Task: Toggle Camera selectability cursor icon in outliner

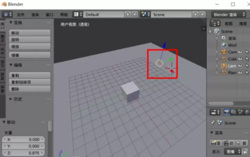Action: [247, 52]
